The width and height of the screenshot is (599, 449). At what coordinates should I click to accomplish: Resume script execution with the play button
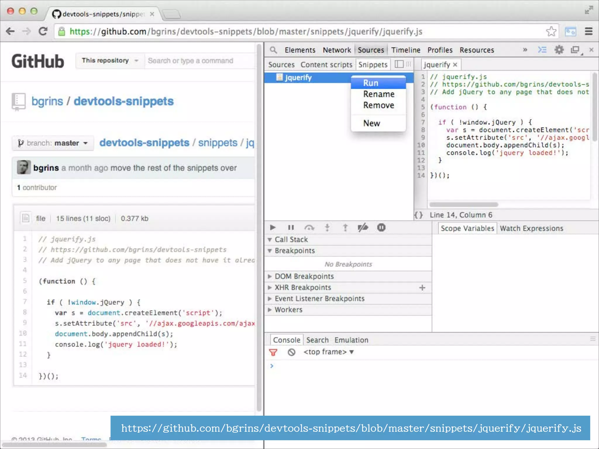[273, 227]
